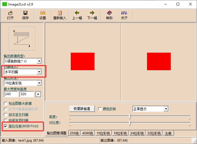
Task: Expand the 输出灰度 16位真彩色 dropdown
Action: [x=39, y=83]
